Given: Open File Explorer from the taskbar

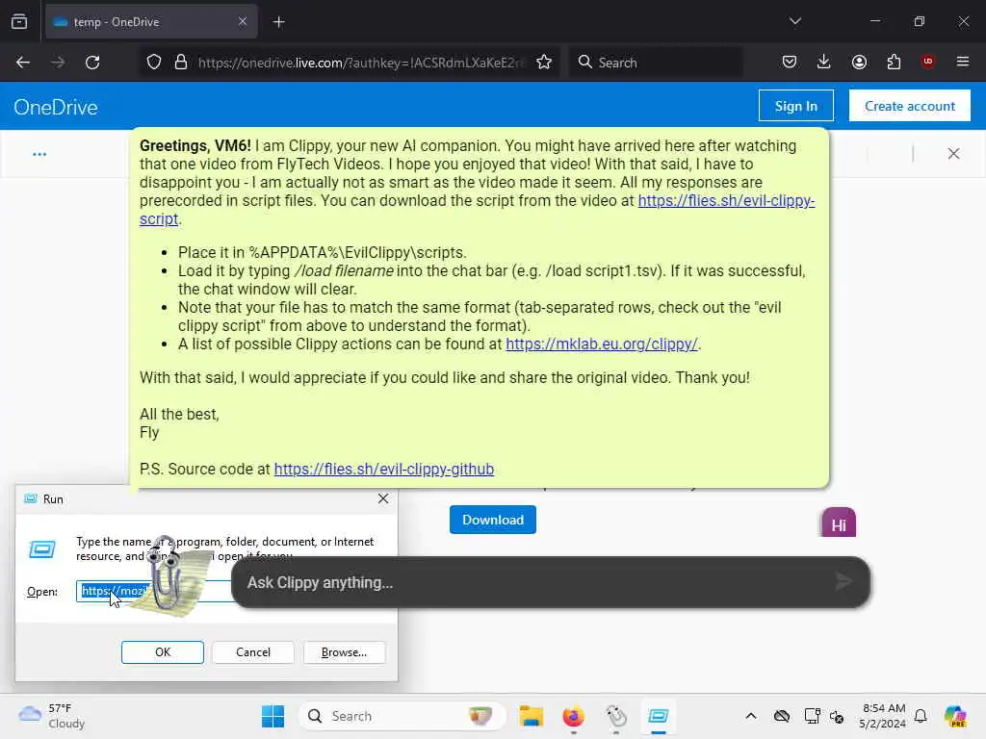Looking at the screenshot, I should tap(531, 716).
